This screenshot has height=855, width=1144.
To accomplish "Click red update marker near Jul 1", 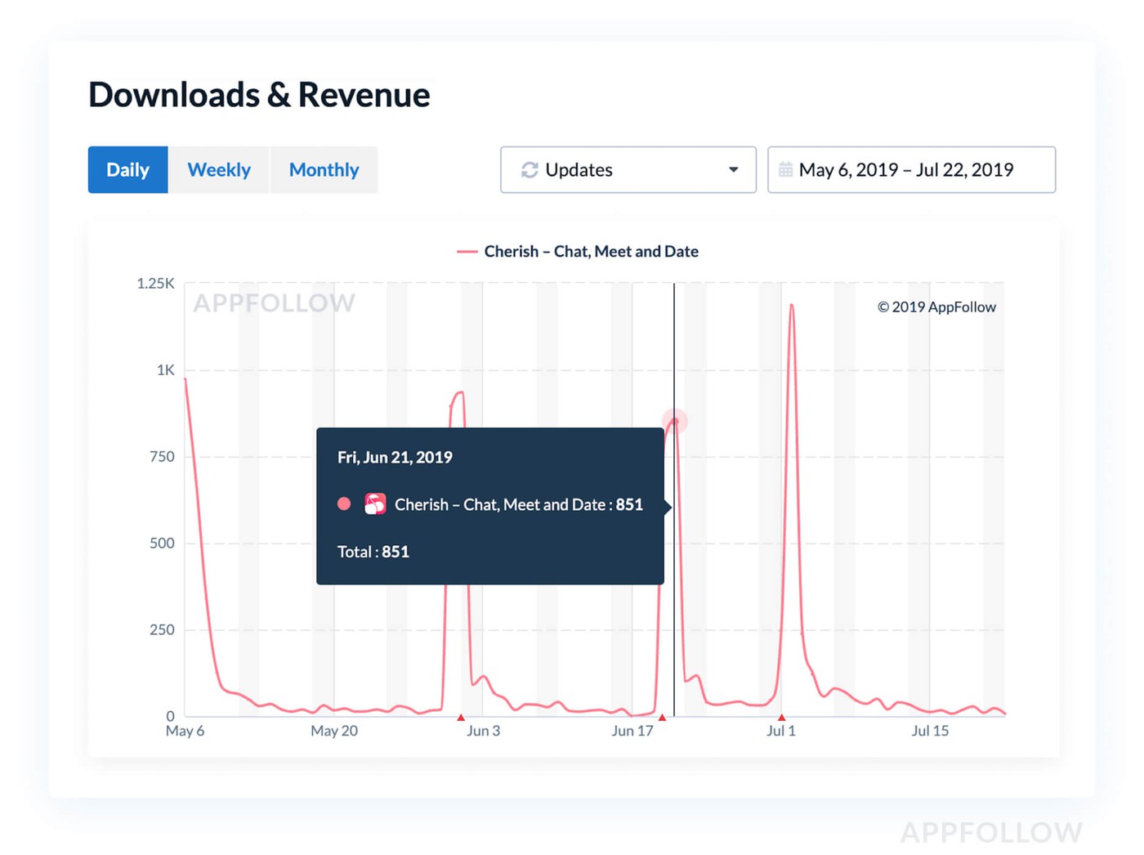I will (x=781, y=718).
